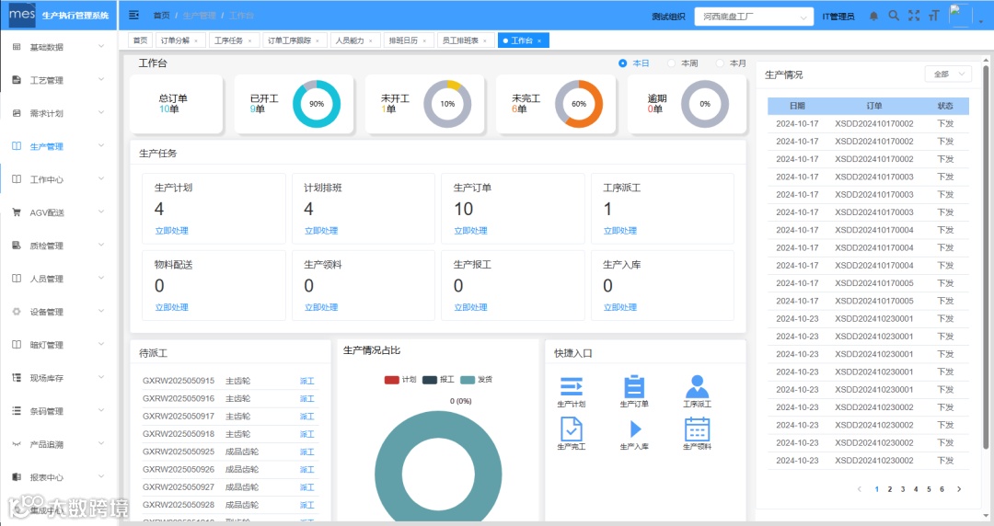Open 工序派工 quick entry person icon
Screen dimensions: 994x526
click(697, 386)
